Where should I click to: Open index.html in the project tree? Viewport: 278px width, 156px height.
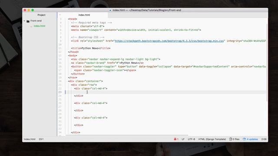point(40,26)
